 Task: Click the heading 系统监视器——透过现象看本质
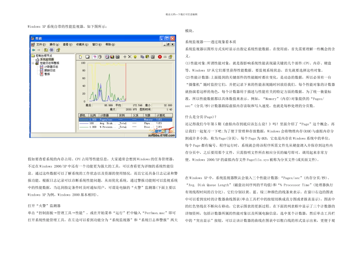(211, 42)
